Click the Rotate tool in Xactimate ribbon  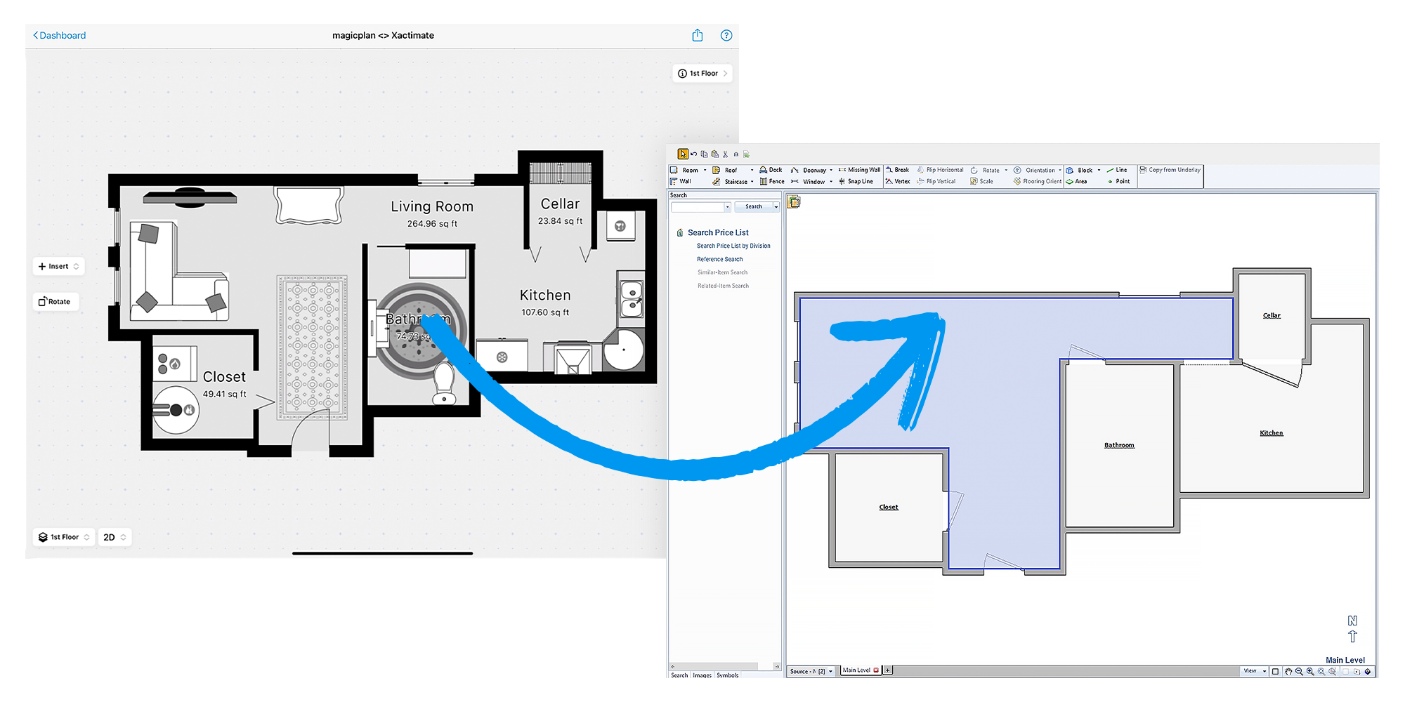[985, 170]
